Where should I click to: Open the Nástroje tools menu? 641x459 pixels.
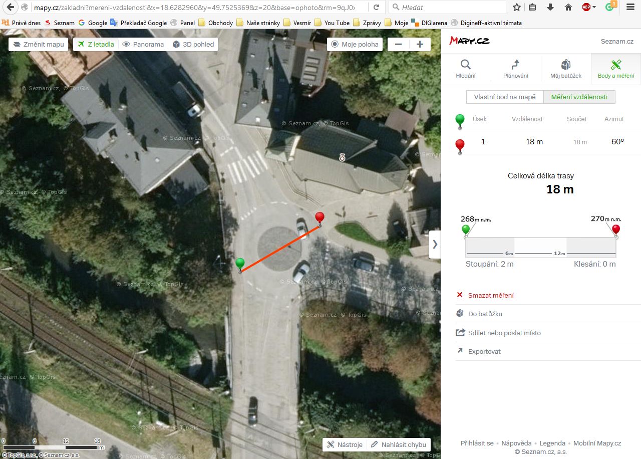click(345, 444)
